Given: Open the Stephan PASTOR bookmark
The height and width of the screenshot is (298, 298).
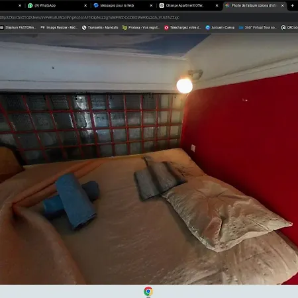Looking at the screenshot, I should tap(18, 28).
